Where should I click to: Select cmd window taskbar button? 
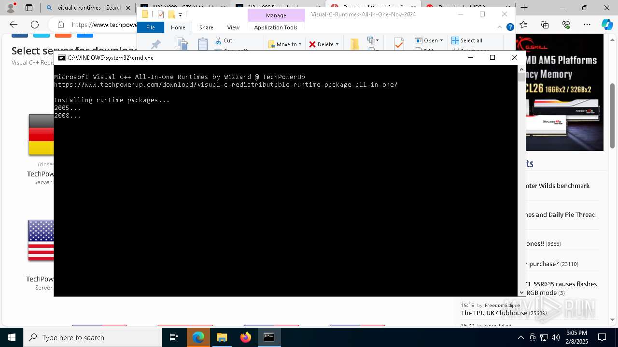(269, 337)
